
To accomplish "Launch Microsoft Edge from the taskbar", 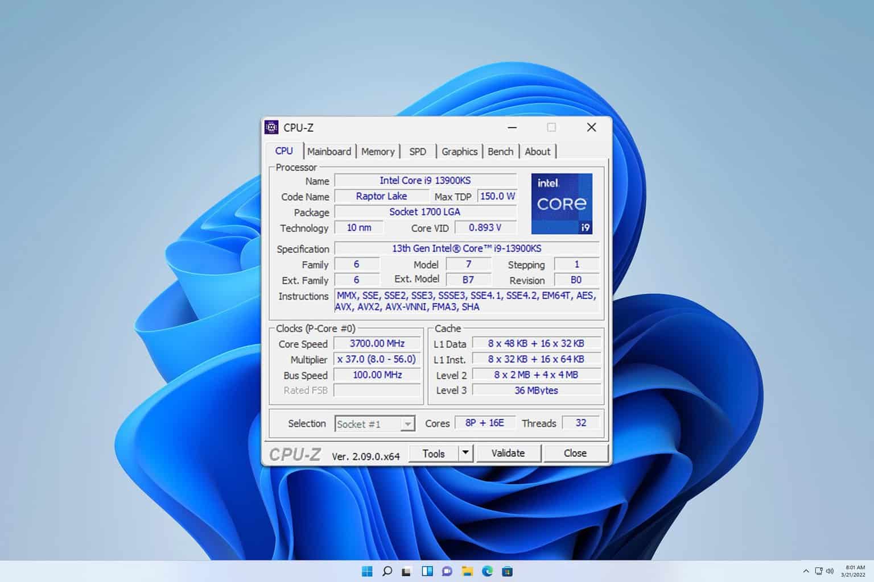I will (x=488, y=571).
